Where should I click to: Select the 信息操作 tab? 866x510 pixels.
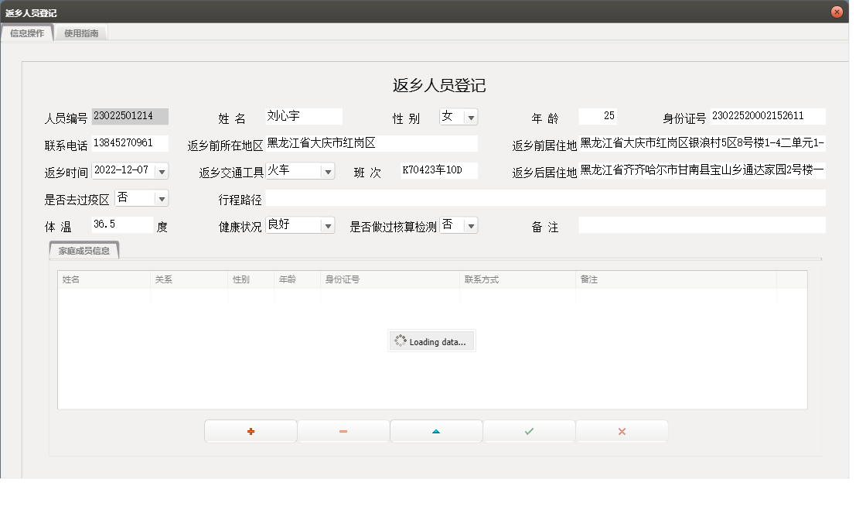coord(28,33)
